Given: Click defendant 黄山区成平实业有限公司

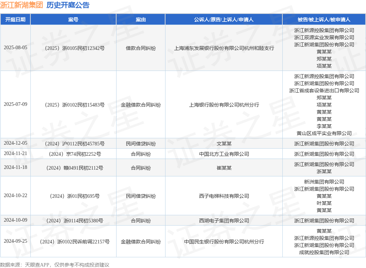Looking at the screenshot, I should tap(324, 133).
